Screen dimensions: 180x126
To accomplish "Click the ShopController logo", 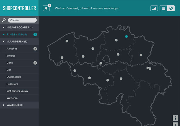I will [19, 8].
